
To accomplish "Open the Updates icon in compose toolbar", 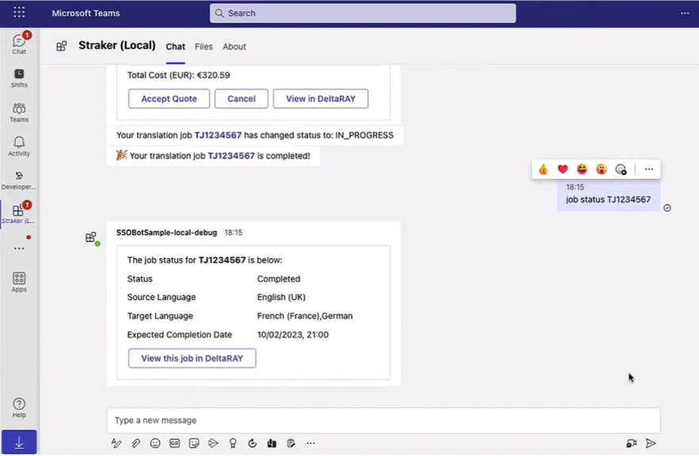I will point(291,443).
